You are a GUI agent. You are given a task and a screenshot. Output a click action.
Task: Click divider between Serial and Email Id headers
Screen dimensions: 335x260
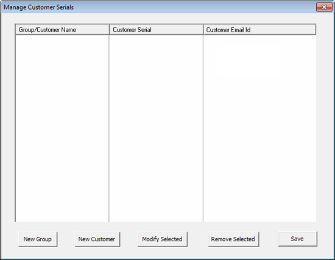coord(203,29)
